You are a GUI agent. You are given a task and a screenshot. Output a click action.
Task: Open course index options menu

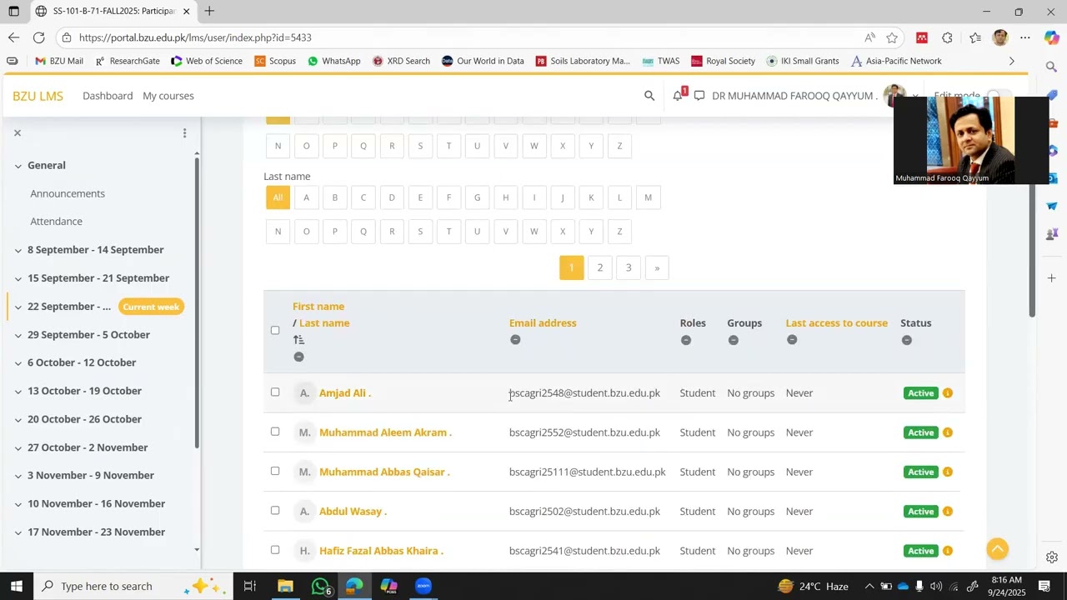[x=184, y=133]
